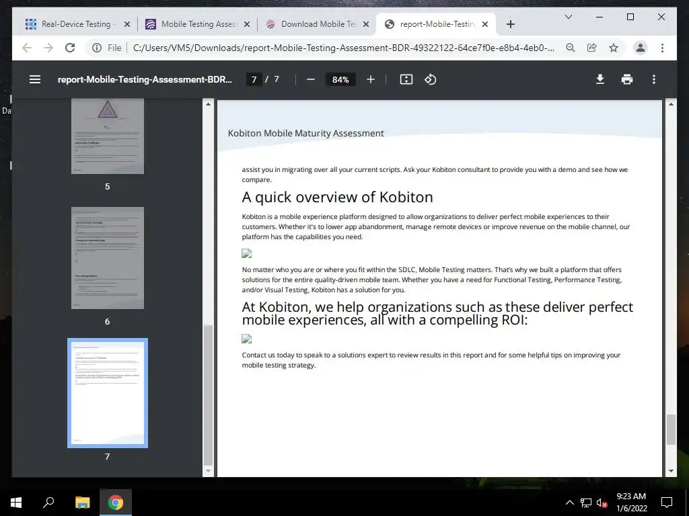Download the PDF file
Screen dimensions: 689x516
(600, 79)
